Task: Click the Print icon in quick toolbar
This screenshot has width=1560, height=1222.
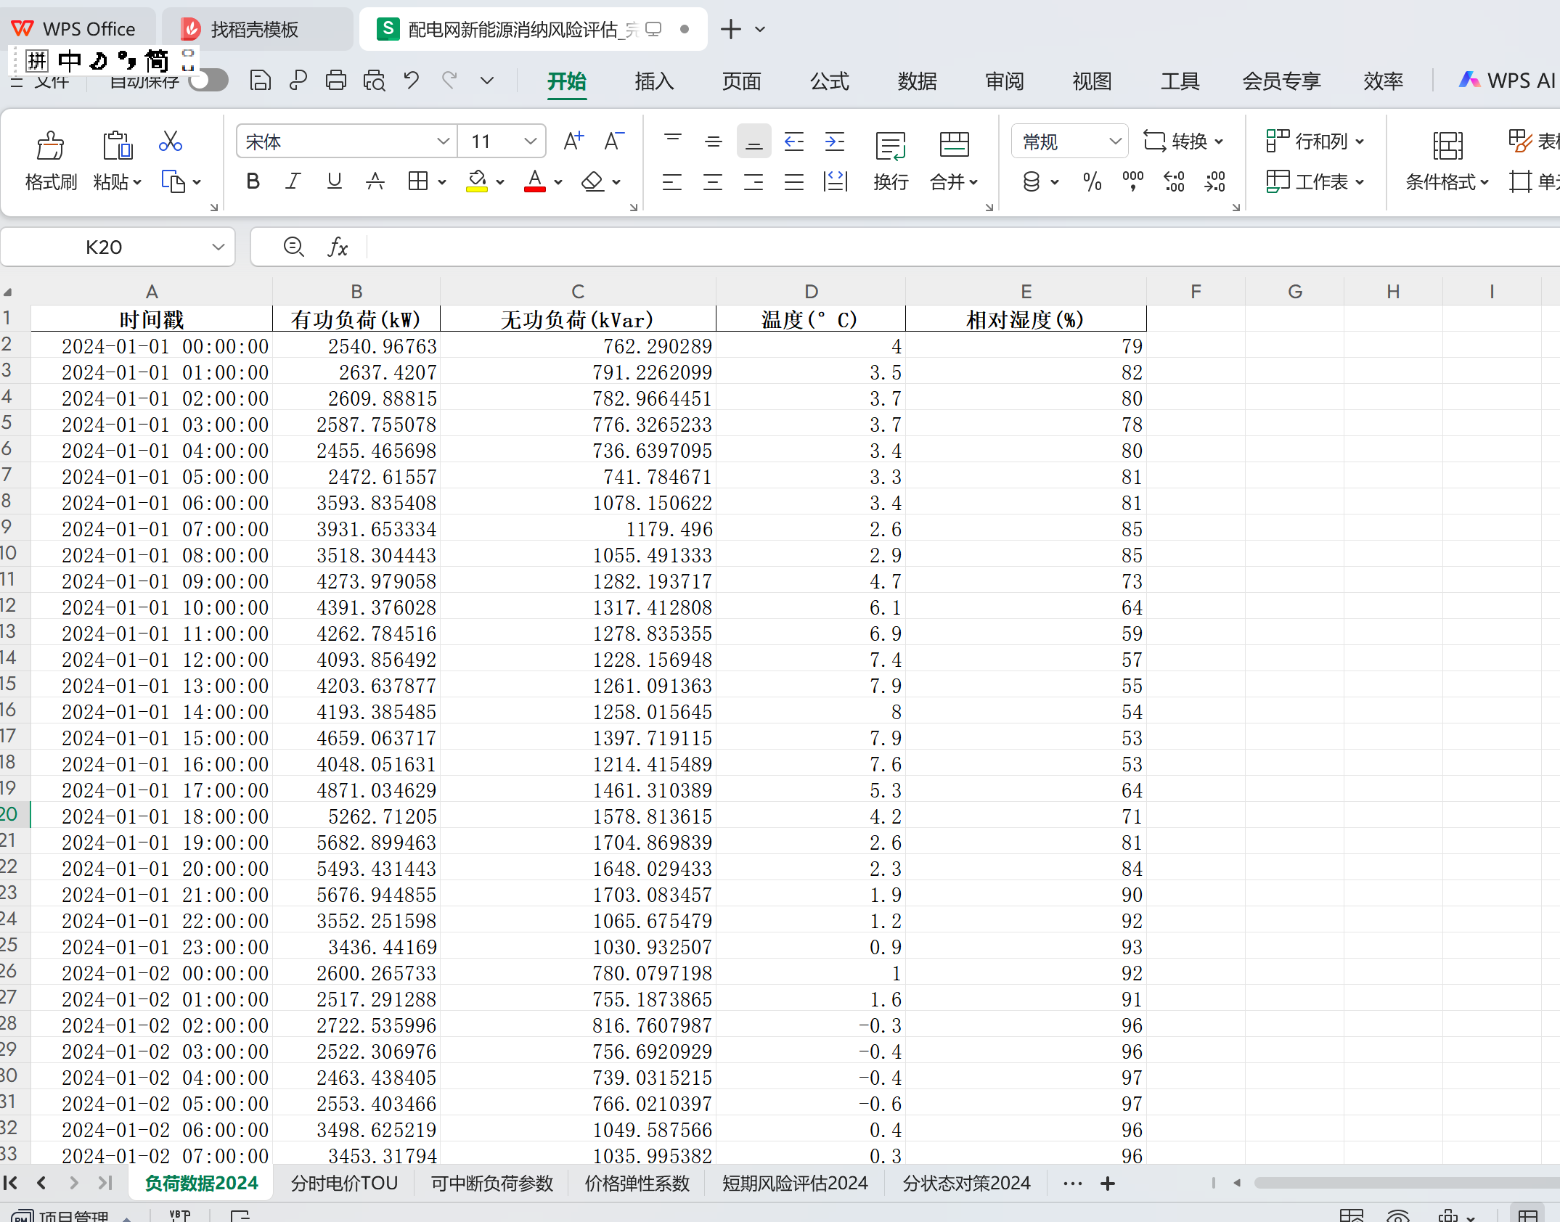Action: click(335, 81)
